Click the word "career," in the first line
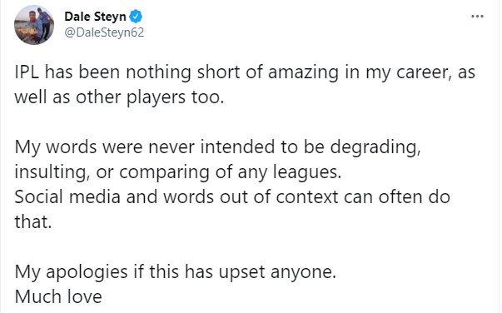Viewport: 502px width, 313px height. (425, 72)
